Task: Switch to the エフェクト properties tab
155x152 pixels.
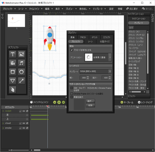Action: (107, 37)
